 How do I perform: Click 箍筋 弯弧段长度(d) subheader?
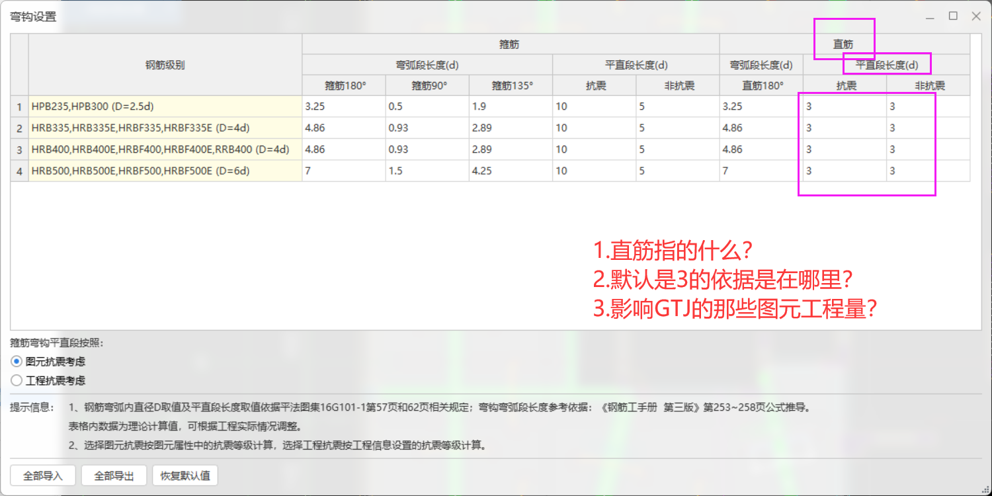(x=427, y=65)
